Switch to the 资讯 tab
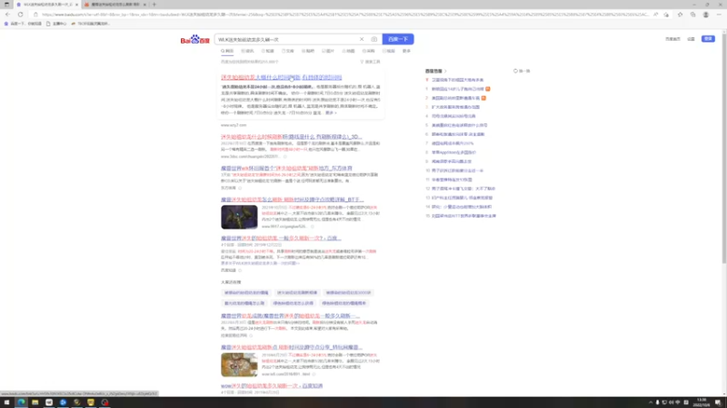Viewport: 727px width, 408px height. (247, 51)
